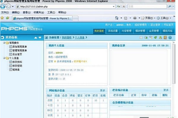Viewport: 178px width, 118px height.
Task: Collapse the 个人信息 tree folder
Action: point(4,58)
